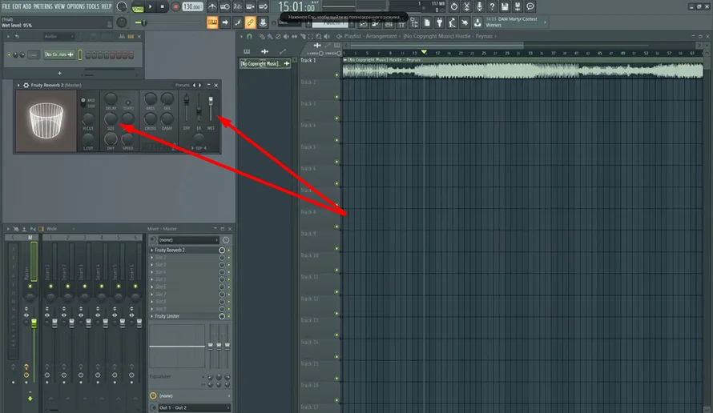Click the red Record button
Screen dimensions: 713x413
[x=175, y=6]
